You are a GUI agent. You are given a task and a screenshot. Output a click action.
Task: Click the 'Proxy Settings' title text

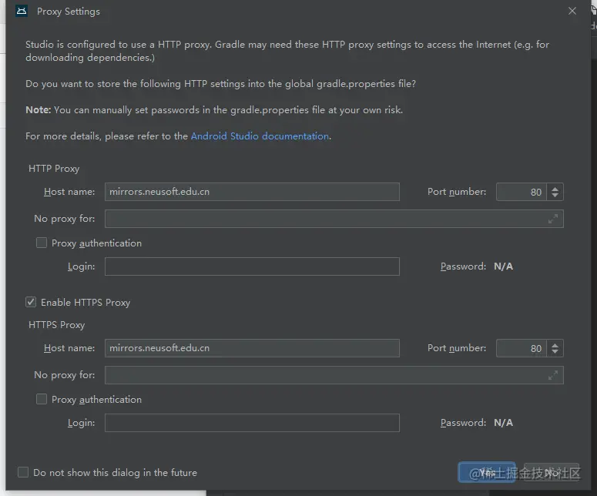click(x=69, y=12)
